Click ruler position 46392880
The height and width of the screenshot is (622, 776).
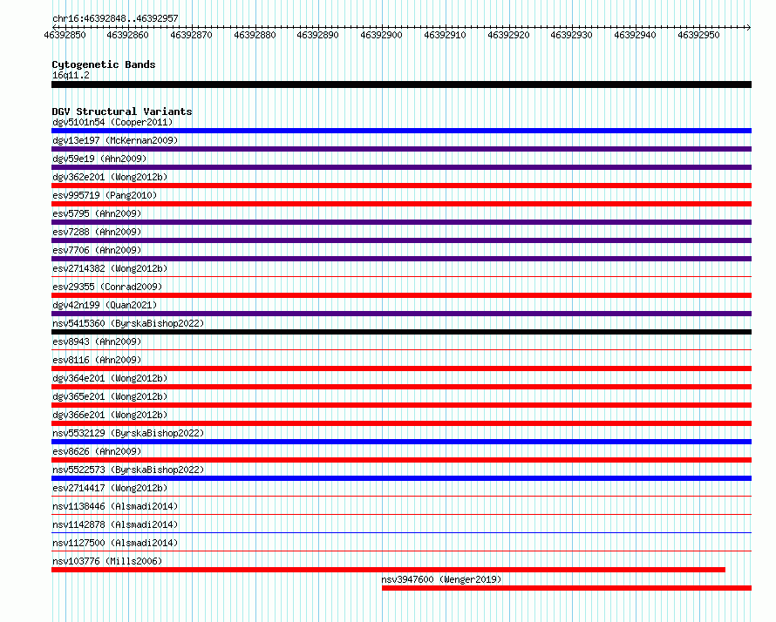(x=255, y=35)
